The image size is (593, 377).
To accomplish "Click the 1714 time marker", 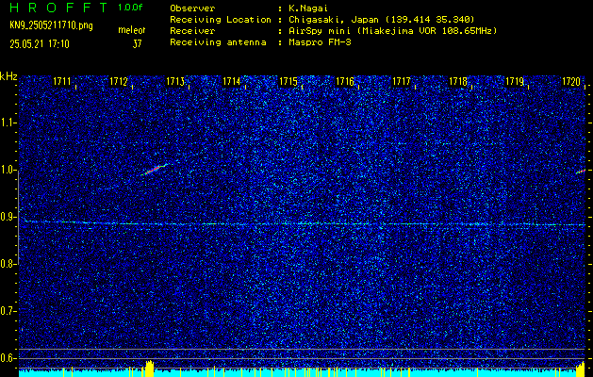I will (232, 81).
